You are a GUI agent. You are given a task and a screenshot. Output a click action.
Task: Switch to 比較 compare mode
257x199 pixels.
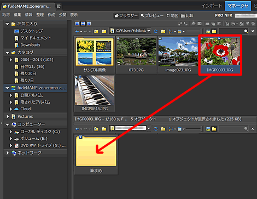pos(187,15)
